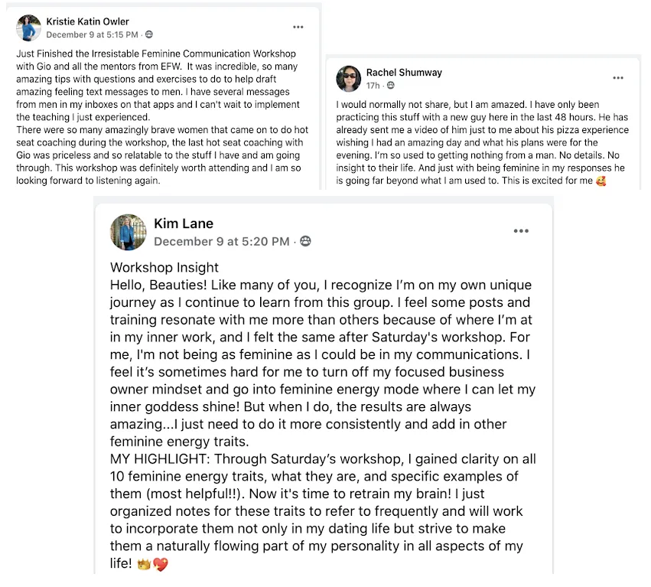Open the December 9 at 5:20 PM timestamp
The width and height of the screenshot is (651, 587).
(222, 241)
